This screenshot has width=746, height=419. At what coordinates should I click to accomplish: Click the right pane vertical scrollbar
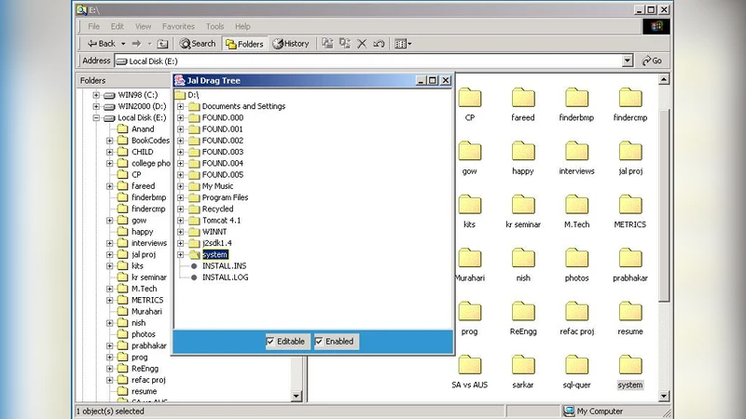(x=664, y=233)
